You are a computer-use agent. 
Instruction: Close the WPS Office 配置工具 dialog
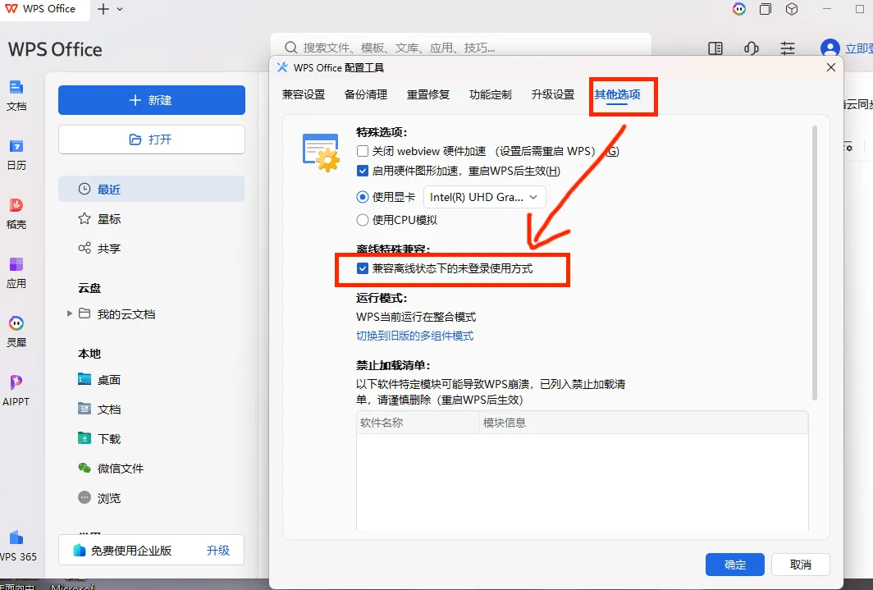point(830,67)
